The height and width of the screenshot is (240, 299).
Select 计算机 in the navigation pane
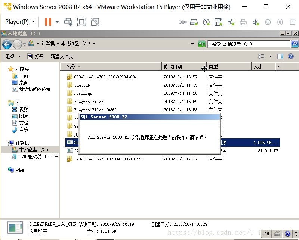point(18,143)
